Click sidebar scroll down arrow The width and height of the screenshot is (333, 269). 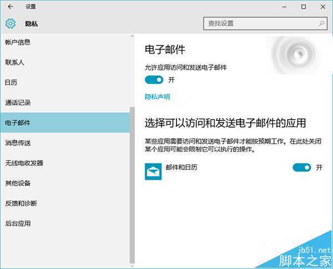click(x=132, y=266)
